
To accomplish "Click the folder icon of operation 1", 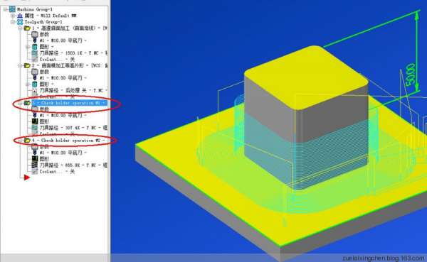I will tap(27, 28).
